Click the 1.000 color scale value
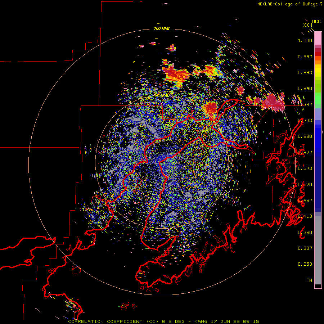The image size is (324, 324). click(305, 40)
